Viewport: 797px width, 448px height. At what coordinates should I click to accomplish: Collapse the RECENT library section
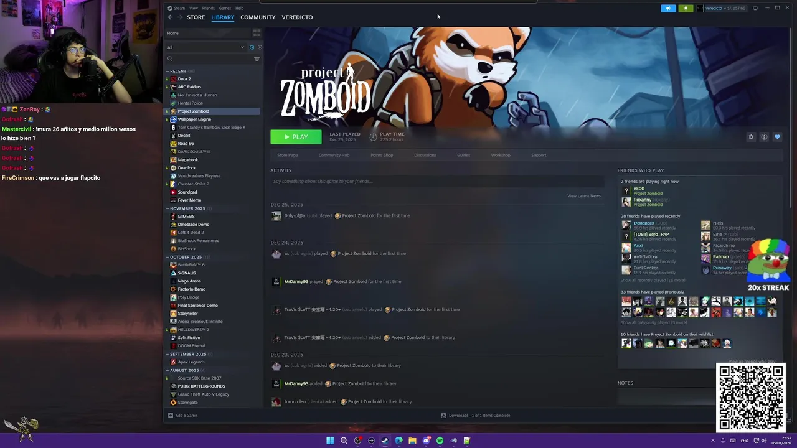tap(167, 71)
